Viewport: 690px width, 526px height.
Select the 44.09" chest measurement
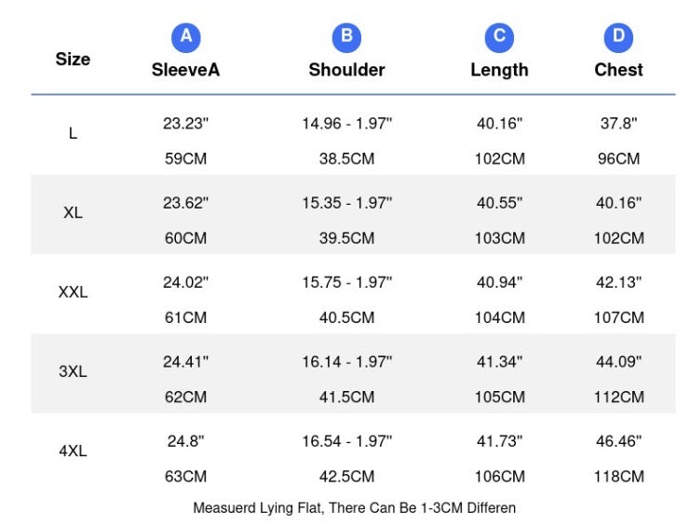618,361
